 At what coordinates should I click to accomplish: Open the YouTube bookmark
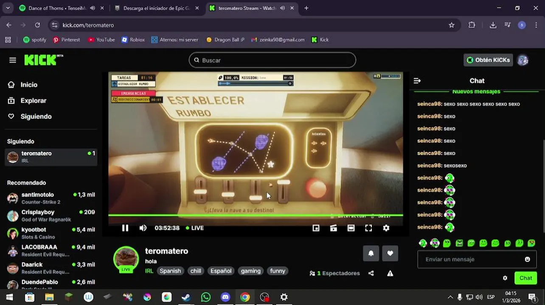101,40
